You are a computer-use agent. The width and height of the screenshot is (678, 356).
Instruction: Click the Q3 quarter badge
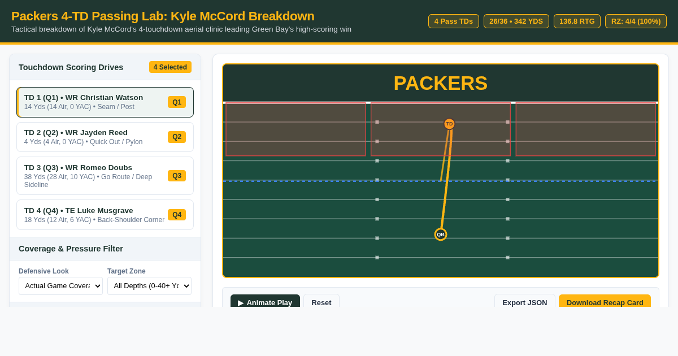click(x=177, y=176)
